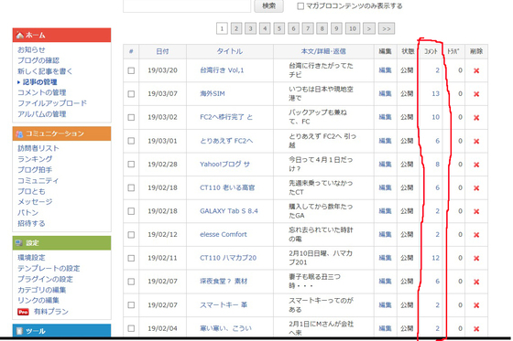Select checkbox for とりあえず FC2へ
The width and height of the screenshot is (513, 341).
[x=131, y=141]
